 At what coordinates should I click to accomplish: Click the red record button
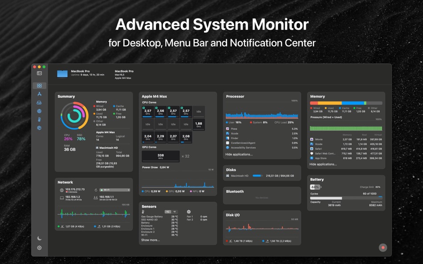point(383,248)
